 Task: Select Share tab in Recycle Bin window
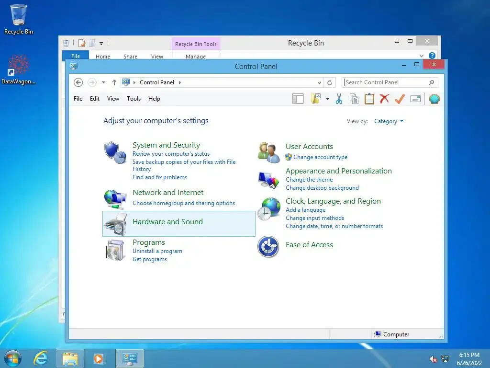[x=130, y=56]
